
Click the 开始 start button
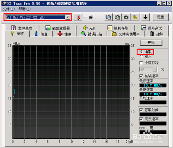[x=151, y=43]
